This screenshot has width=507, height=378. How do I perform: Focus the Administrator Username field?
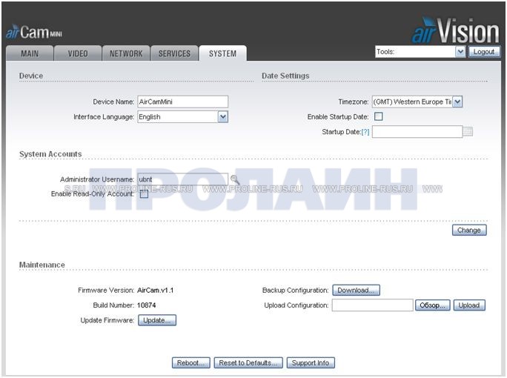[182, 179]
